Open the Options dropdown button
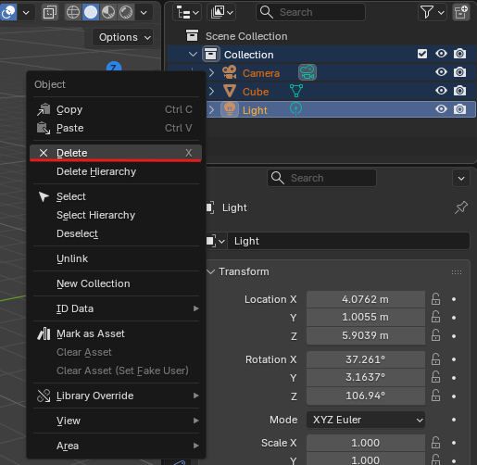477x465 pixels. (123, 37)
